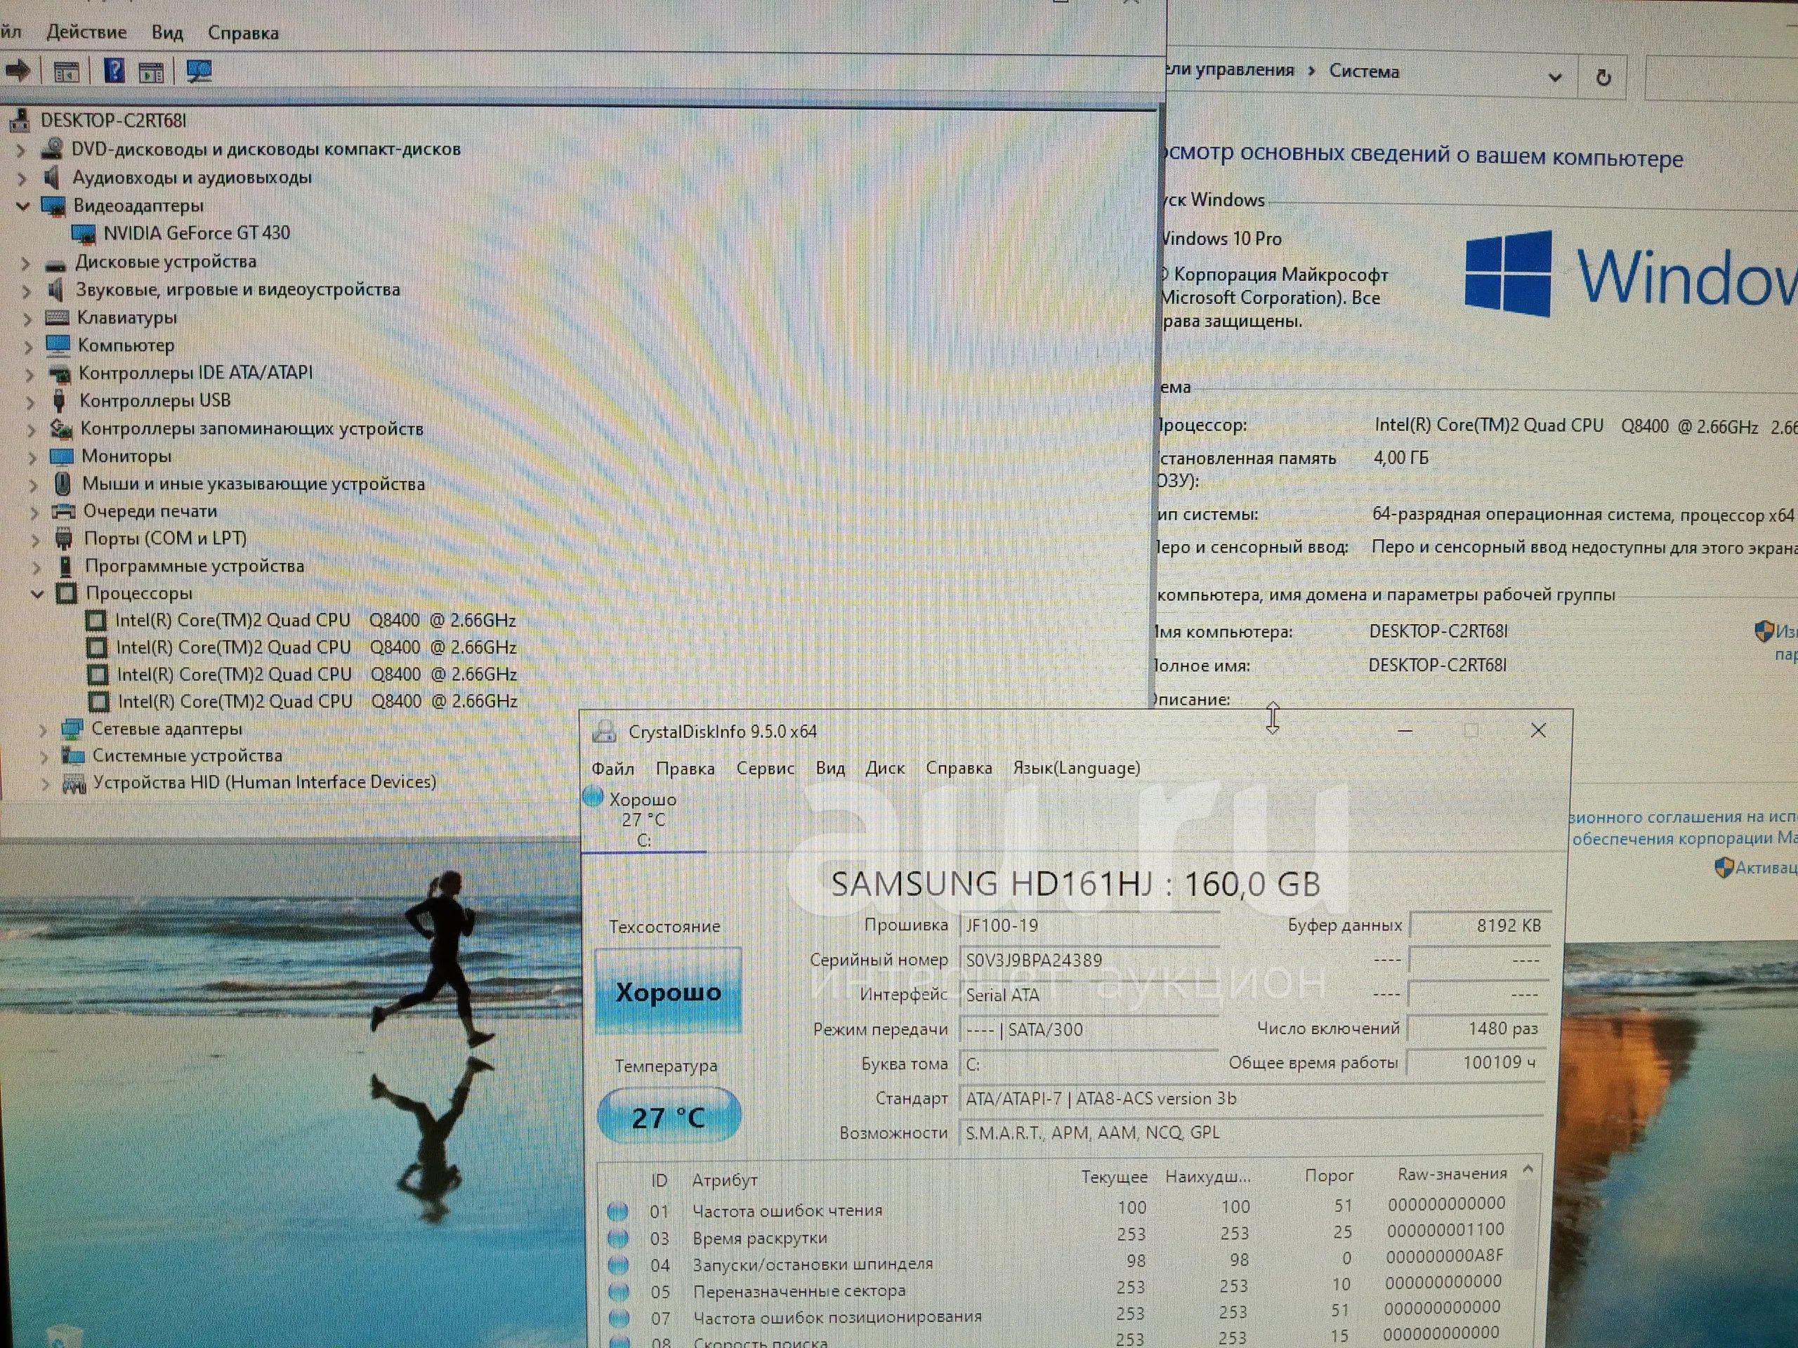
Task: Click the scan for hardware changes monitor icon
Action: (199, 71)
